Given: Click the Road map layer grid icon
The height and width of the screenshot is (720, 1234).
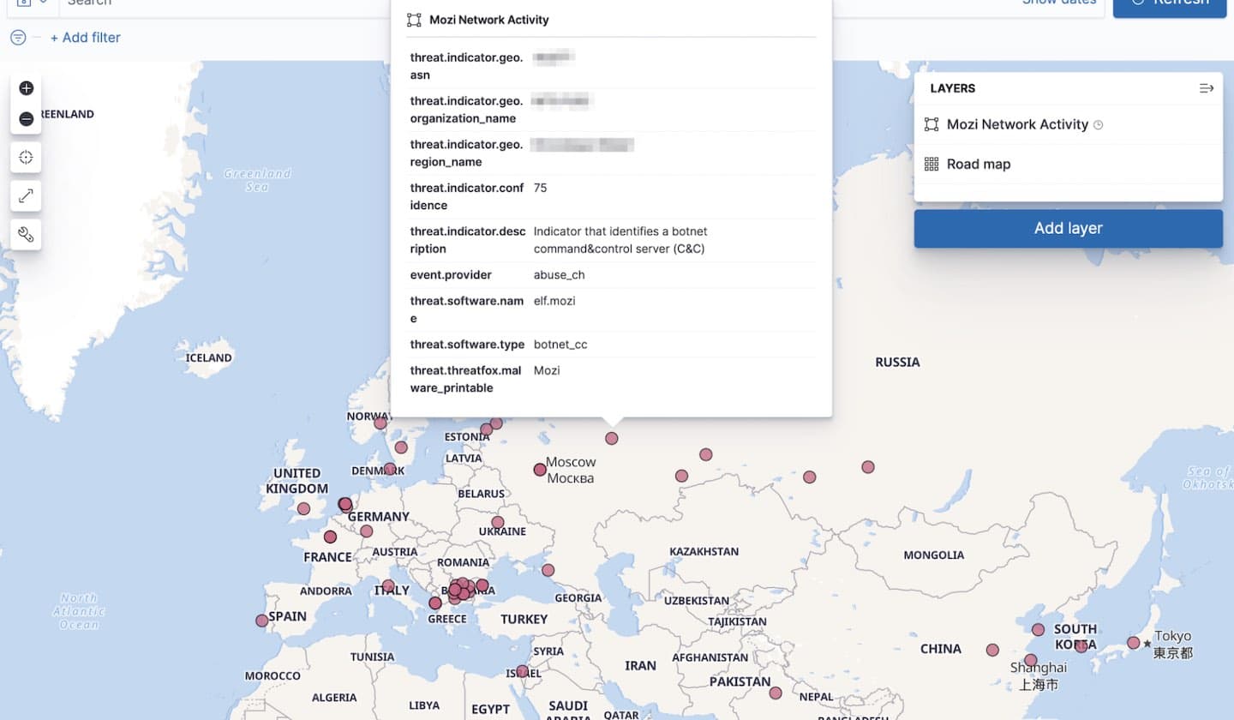Looking at the screenshot, I should click(x=933, y=164).
